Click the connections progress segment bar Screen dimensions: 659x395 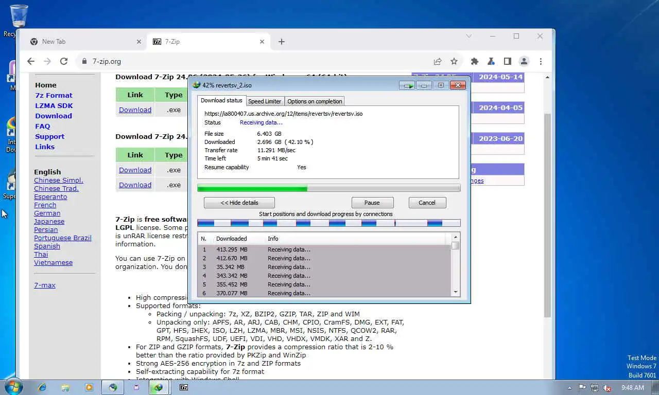pyautogui.click(x=329, y=223)
